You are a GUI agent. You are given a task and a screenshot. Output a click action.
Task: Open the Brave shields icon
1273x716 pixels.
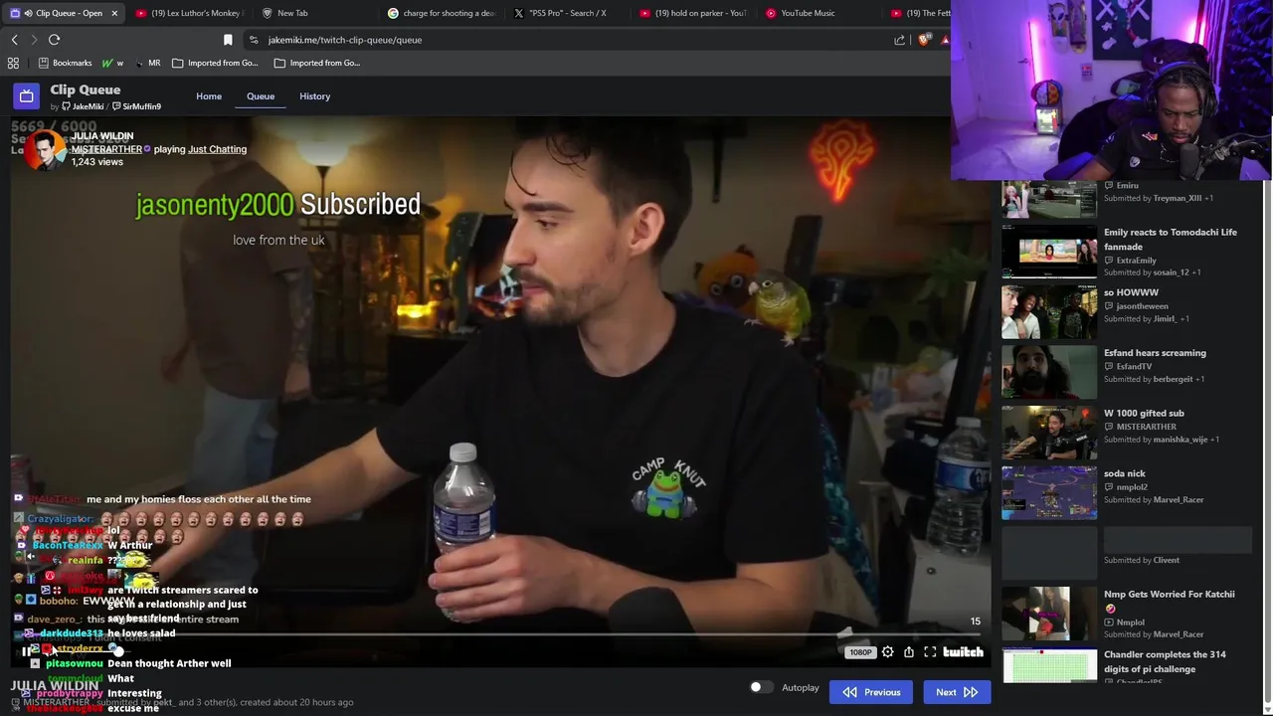point(924,40)
